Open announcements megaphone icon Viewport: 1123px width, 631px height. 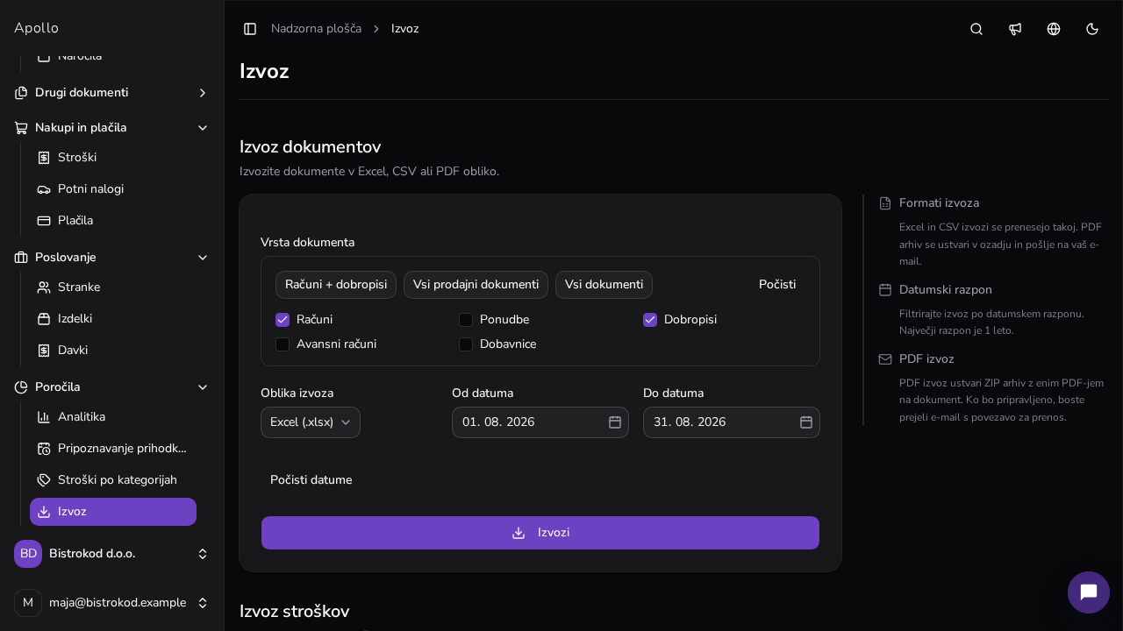[1015, 29]
